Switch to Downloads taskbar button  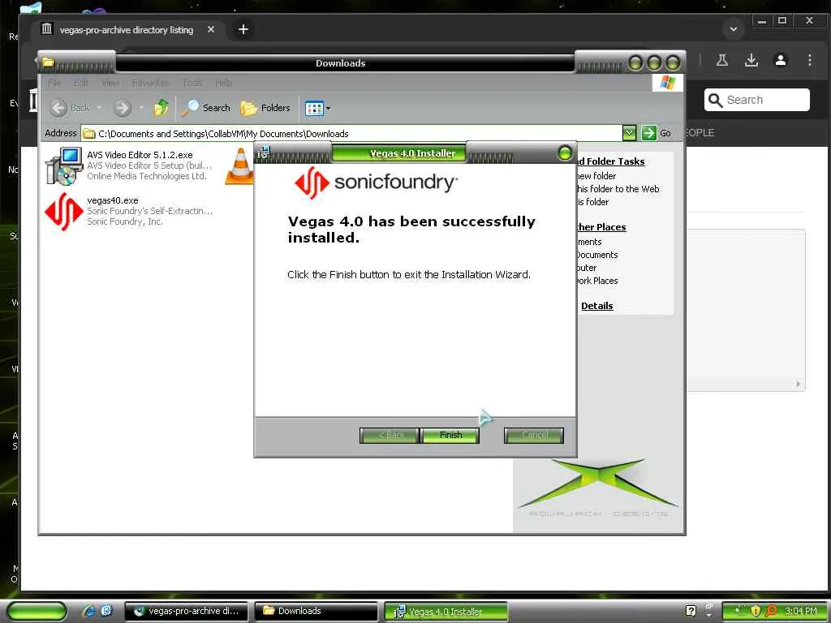click(316, 612)
